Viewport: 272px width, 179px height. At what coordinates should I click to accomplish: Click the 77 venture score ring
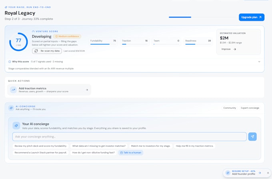pyautogui.click(x=18, y=42)
